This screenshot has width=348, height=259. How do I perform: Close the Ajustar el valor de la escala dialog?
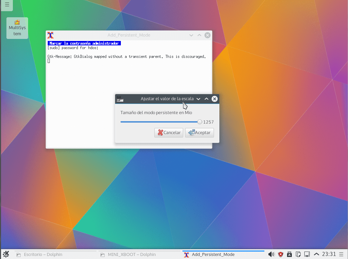(214, 99)
